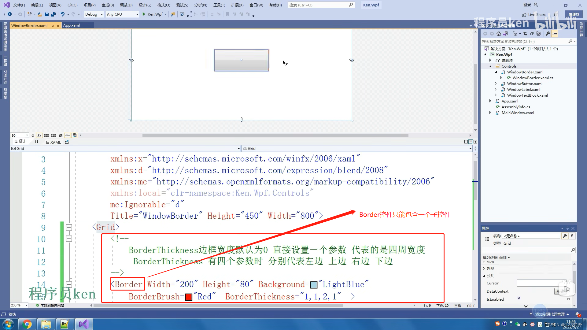Viewport: 587px width, 330px height.
Task: Open the Chrome taskbar icon
Action: 27,324
